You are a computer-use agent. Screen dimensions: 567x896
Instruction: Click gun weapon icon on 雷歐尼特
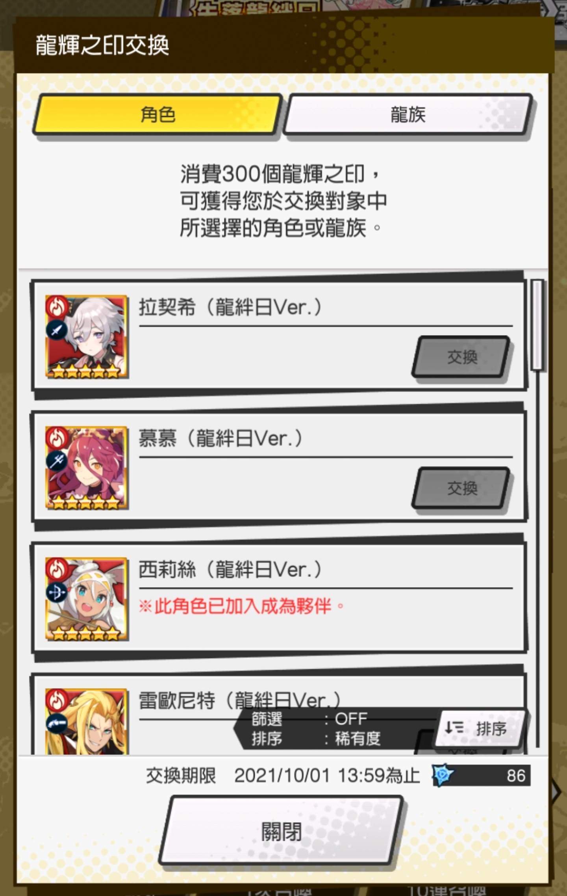click(x=57, y=723)
